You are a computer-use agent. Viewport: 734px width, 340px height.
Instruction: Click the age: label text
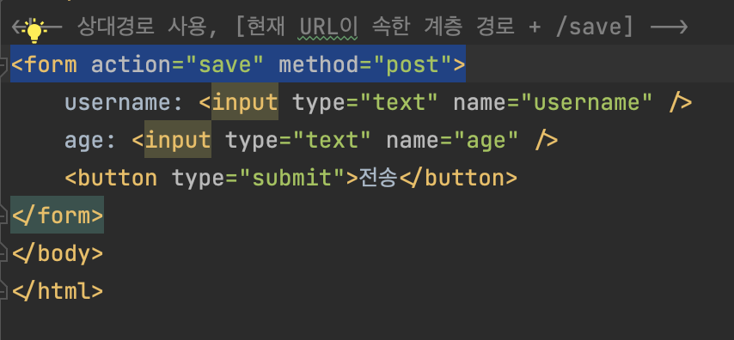pyautogui.click(x=90, y=141)
